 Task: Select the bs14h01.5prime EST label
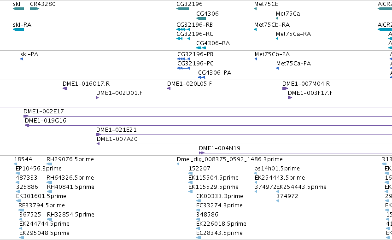[277, 169]
